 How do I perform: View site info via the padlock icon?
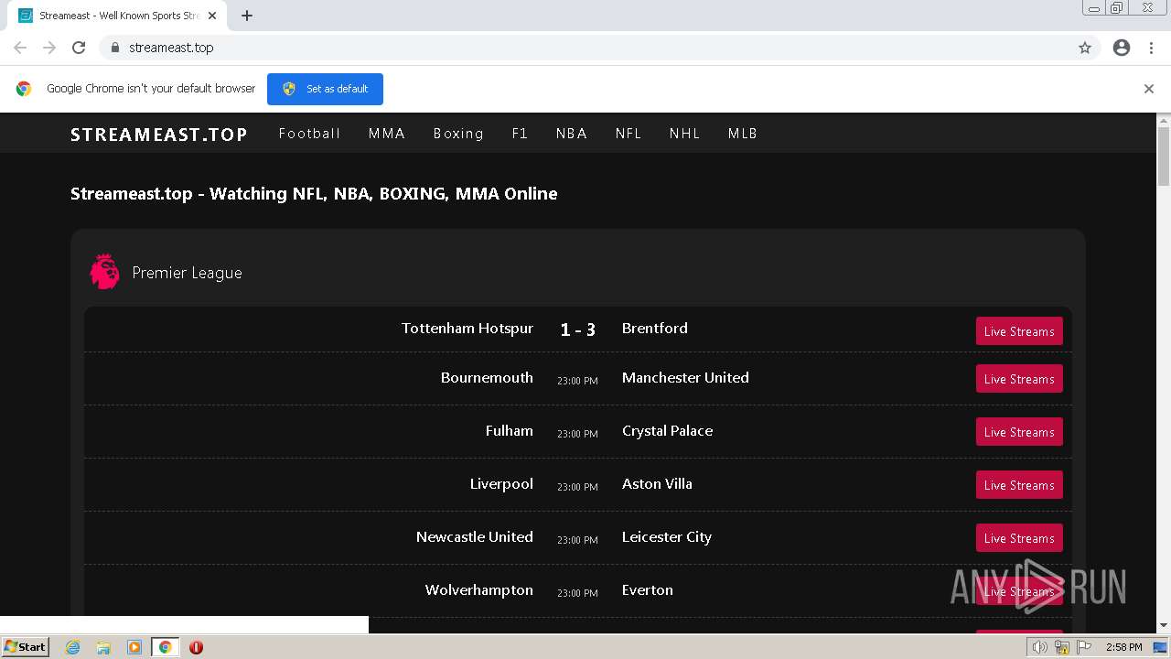114,48
